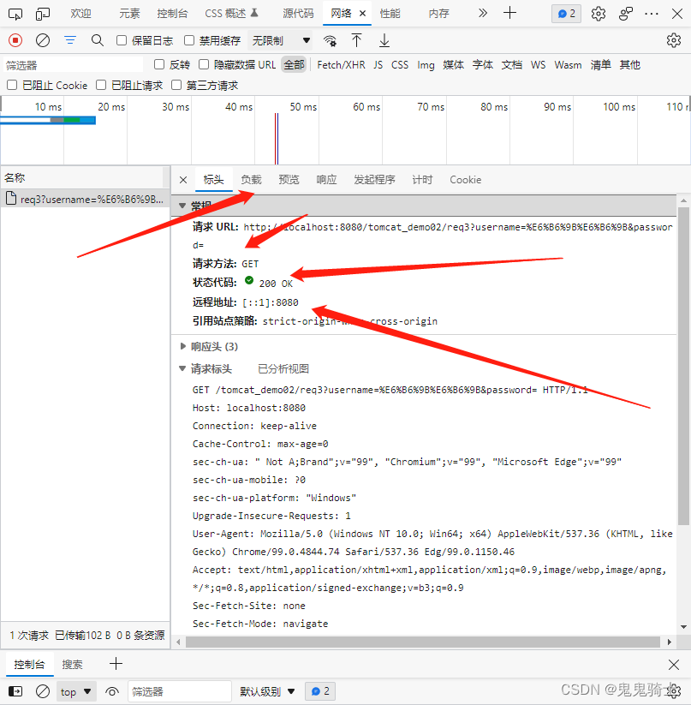Viewport: 691px width, 705px height.
Task: Add a new tool tab plus icon
Action: pyautogui.click(x=509, y=13)
